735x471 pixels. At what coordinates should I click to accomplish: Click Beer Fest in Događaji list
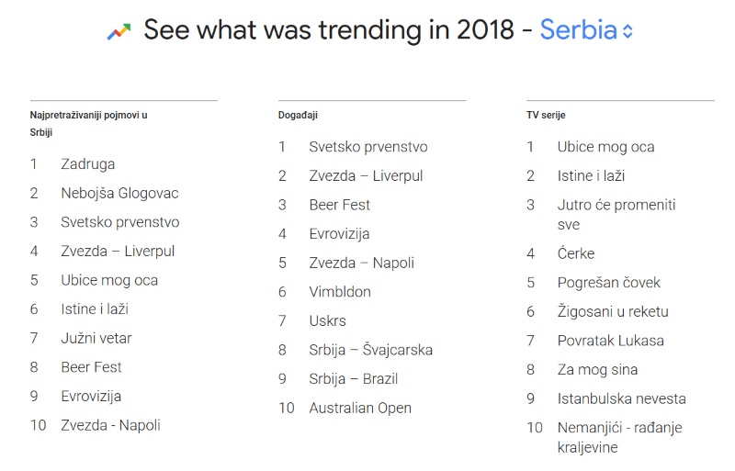(339, 205)
